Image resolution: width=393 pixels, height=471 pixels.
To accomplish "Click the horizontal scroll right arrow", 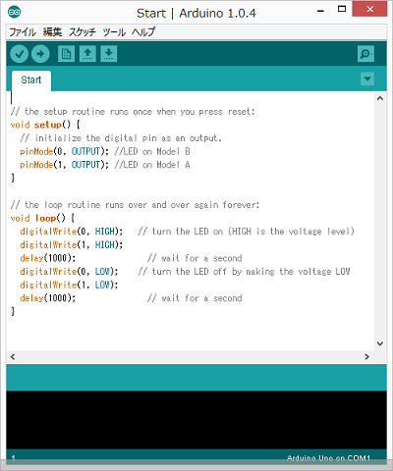I will pyautogui.click(x=366, y=357).
